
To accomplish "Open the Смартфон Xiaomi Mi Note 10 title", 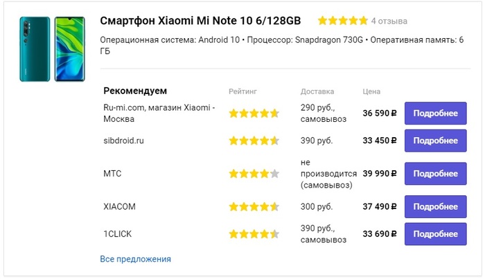I will pyautogui.click(x=202, y=20).
